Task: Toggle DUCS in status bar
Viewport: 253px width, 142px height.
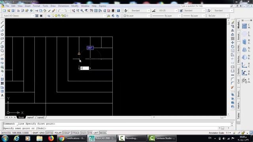Action: [83, 133]
